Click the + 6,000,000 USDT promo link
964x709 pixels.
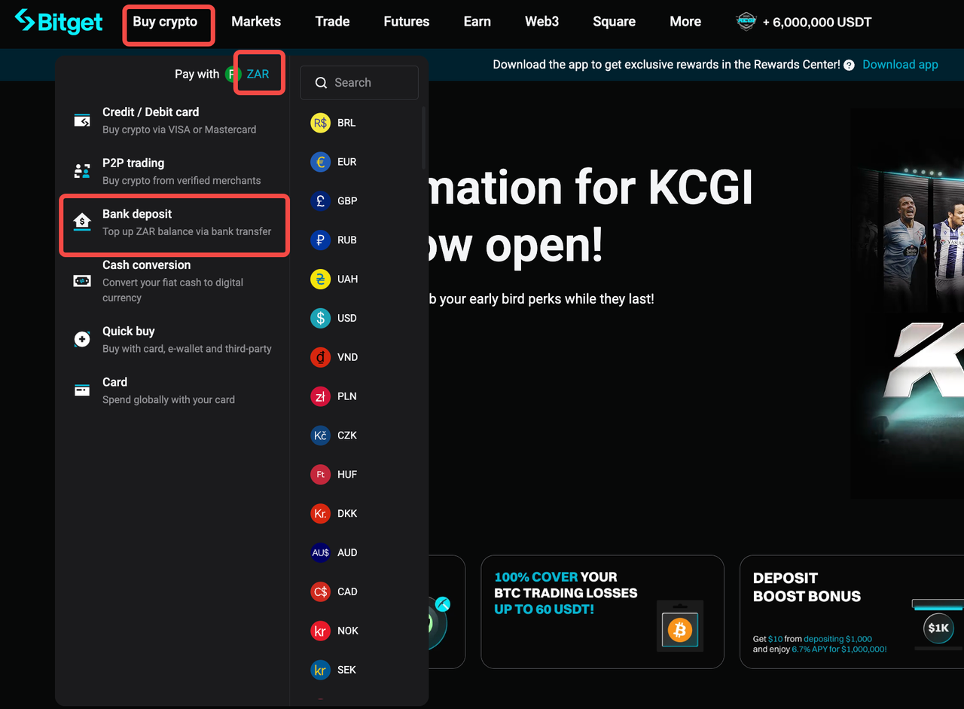817,22
